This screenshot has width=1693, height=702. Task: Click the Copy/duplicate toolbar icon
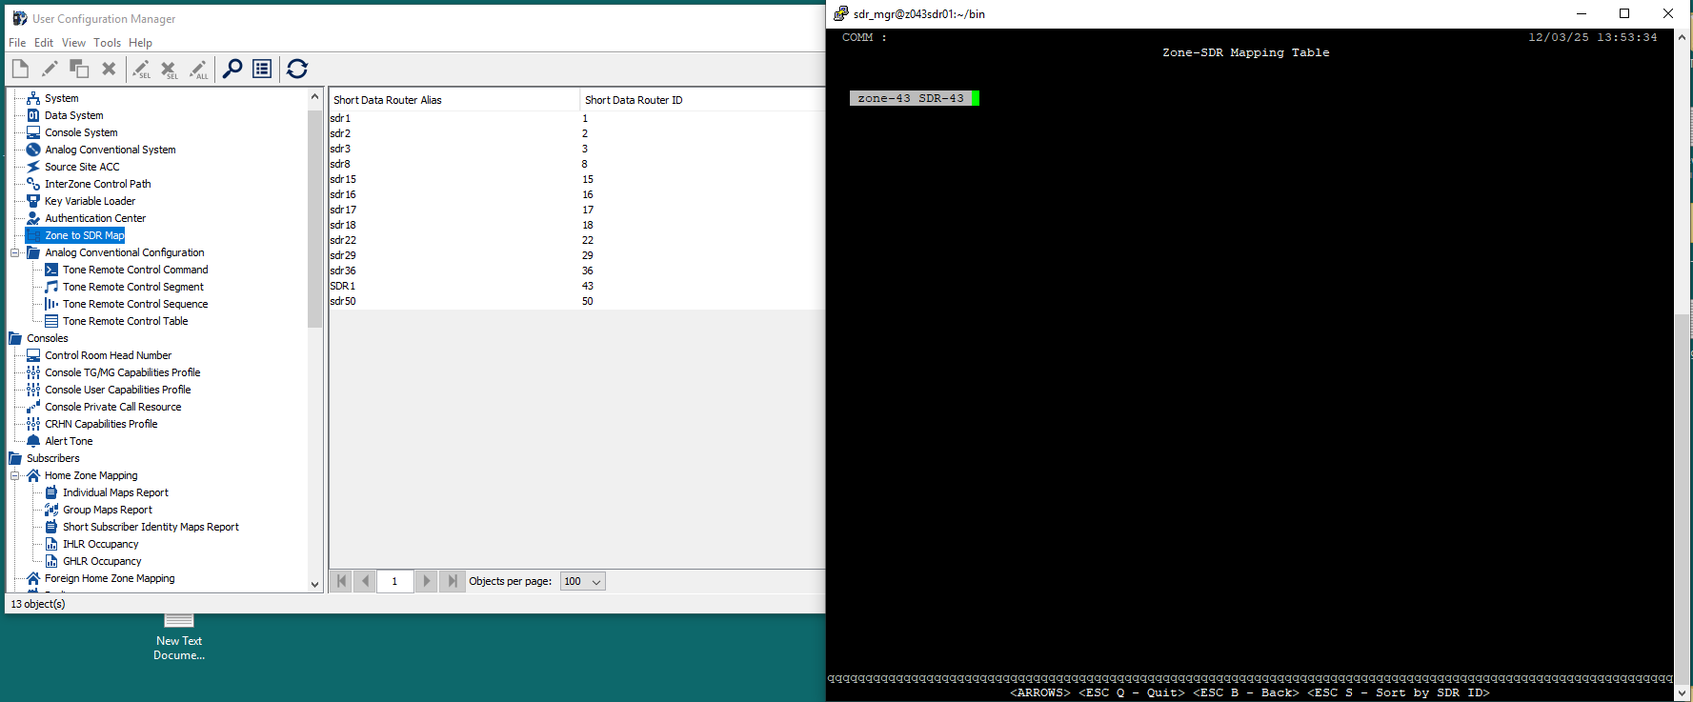click(79, 69)
